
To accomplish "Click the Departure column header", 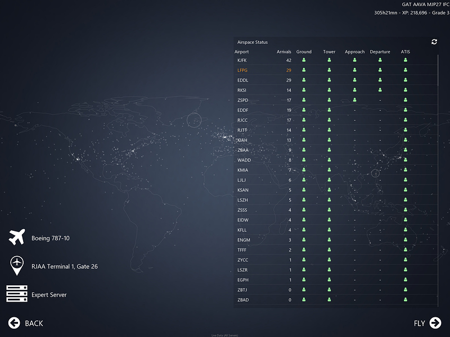I will tap(380, 52).
